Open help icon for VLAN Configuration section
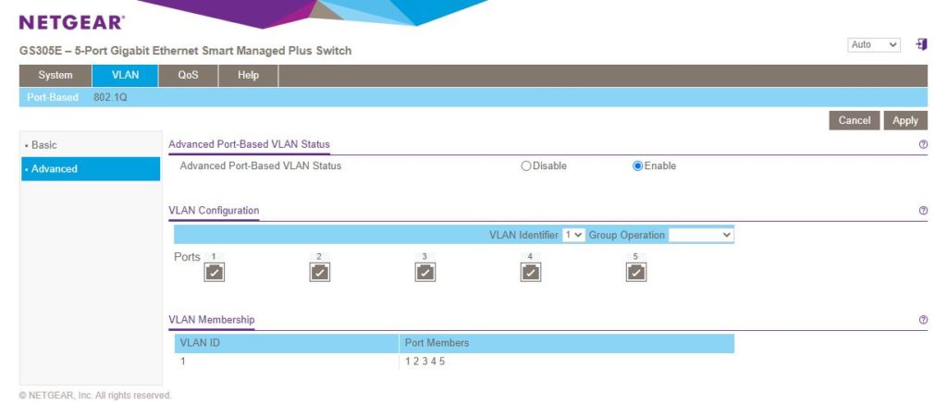This screenshot has width=947, height=404. [923, 211]
